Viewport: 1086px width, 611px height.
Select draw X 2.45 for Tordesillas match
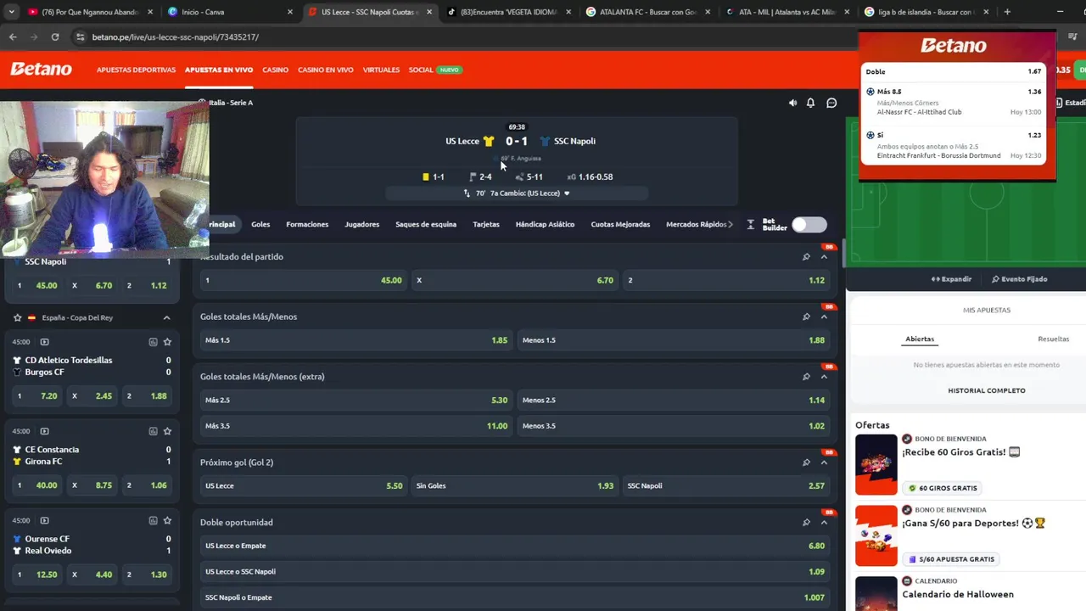click(x=93, y=396)
